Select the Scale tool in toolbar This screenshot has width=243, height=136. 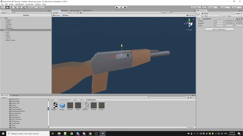[15, 7]
